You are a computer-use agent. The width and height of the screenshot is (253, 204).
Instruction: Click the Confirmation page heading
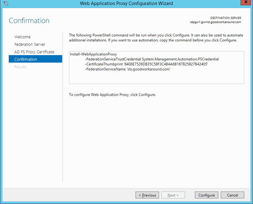pos(29,21)
